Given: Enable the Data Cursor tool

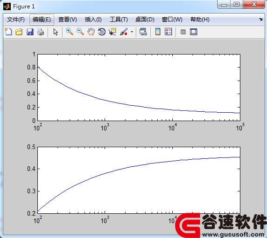Looking at the screenshot, I should coord(112,32).
